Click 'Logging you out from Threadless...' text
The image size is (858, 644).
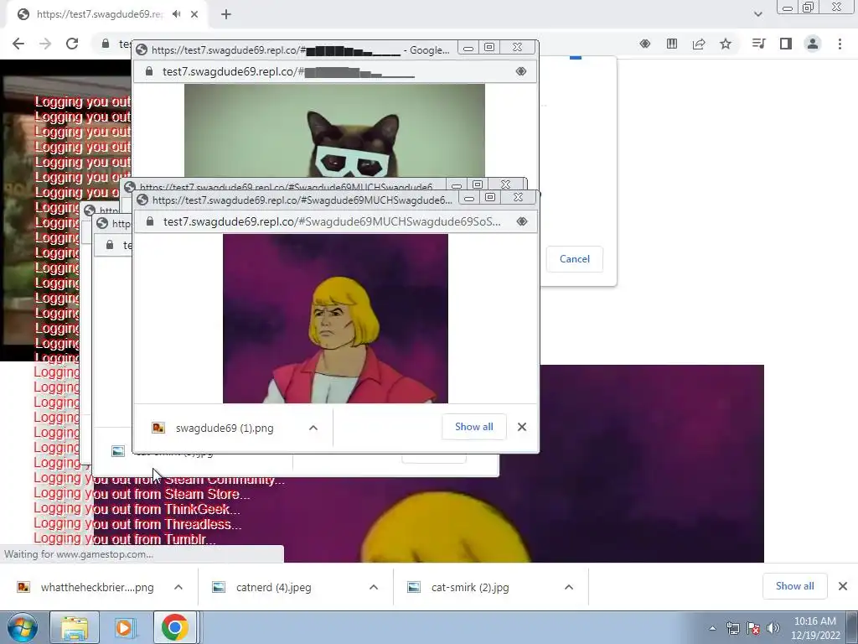tap(137, 524)
